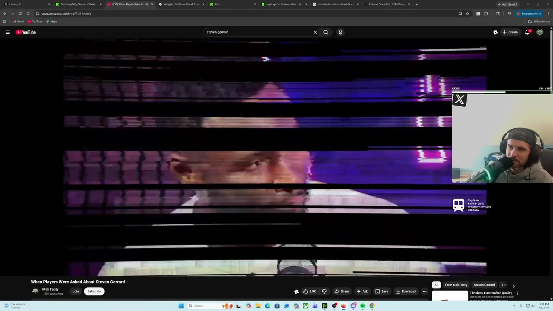The width and height of the screenshot is (553, 311).
Task: Open ad options three-dot menu
Action: click(517, 293)
